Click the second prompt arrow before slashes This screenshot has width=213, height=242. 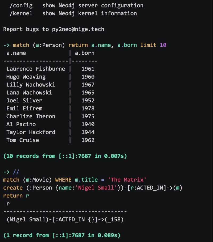coord(6,172)
